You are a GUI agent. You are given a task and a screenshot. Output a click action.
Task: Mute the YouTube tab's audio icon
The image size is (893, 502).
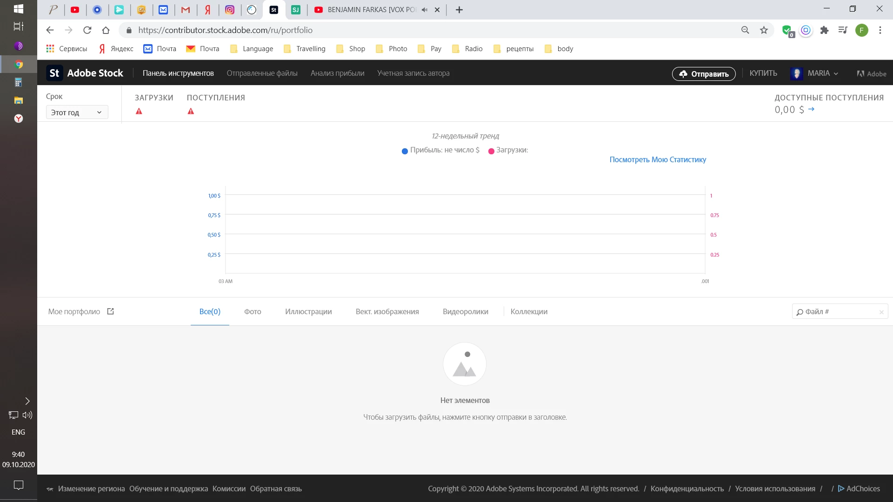pos(424,10)
